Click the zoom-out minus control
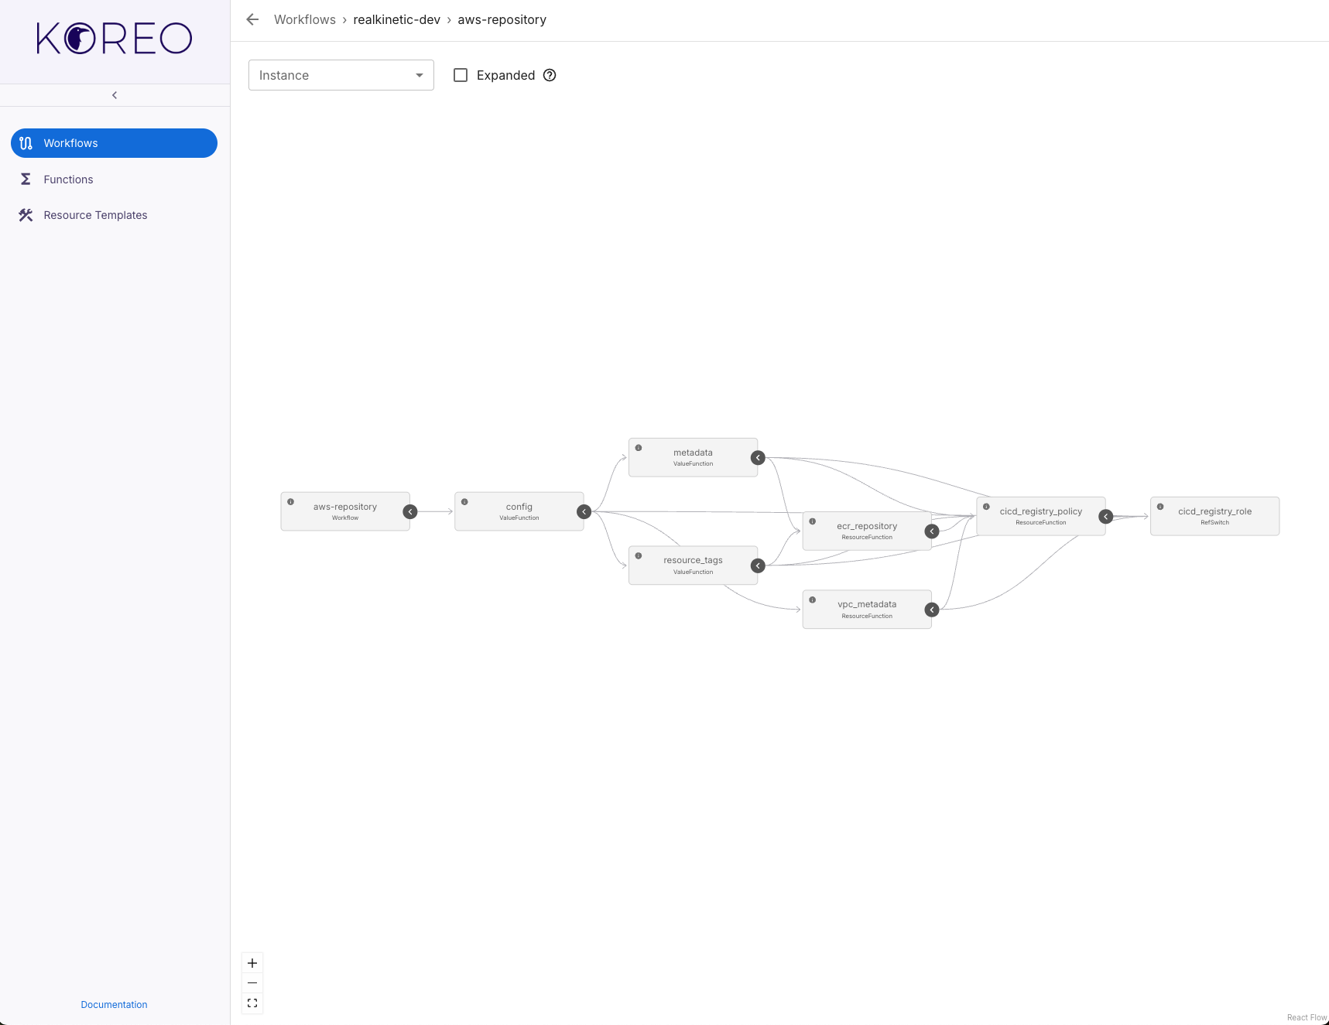Screen dimensions: 1329x1025 pyautogui.click(x=252, y=982)
